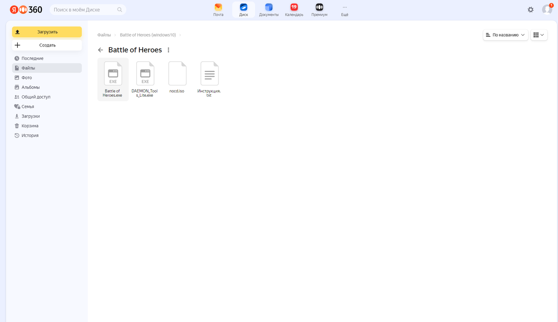Open the По названию sort dropdown
This screenshot has height=322, width=558.
[x=505, y=35]
